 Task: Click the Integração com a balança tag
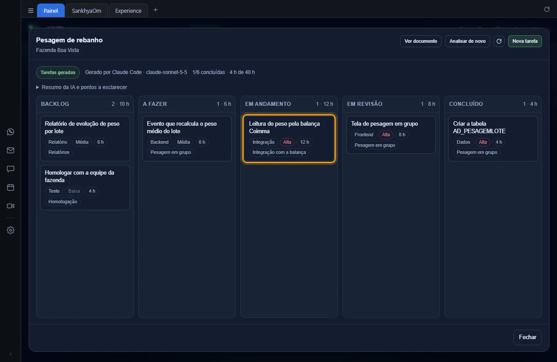(x=279, y=152)
